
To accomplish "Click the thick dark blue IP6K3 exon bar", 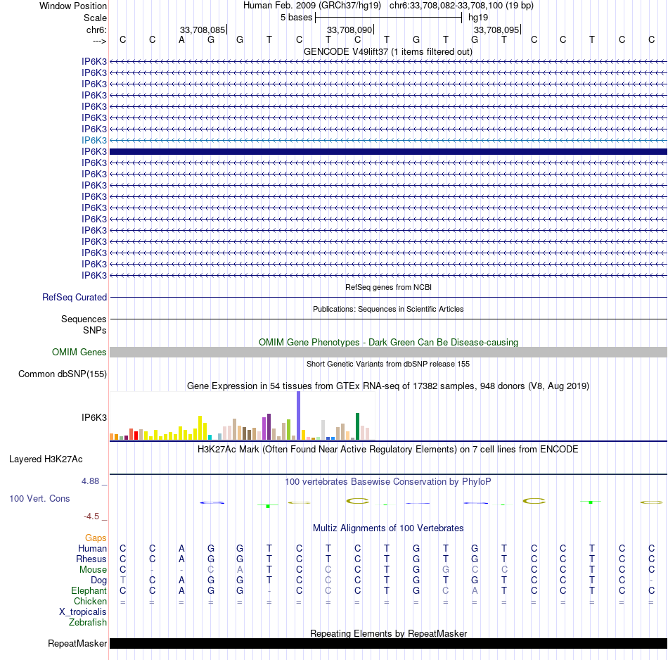I will coord(388,152).
